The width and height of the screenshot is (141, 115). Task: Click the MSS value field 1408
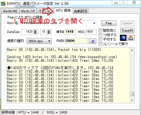point(91,32)
